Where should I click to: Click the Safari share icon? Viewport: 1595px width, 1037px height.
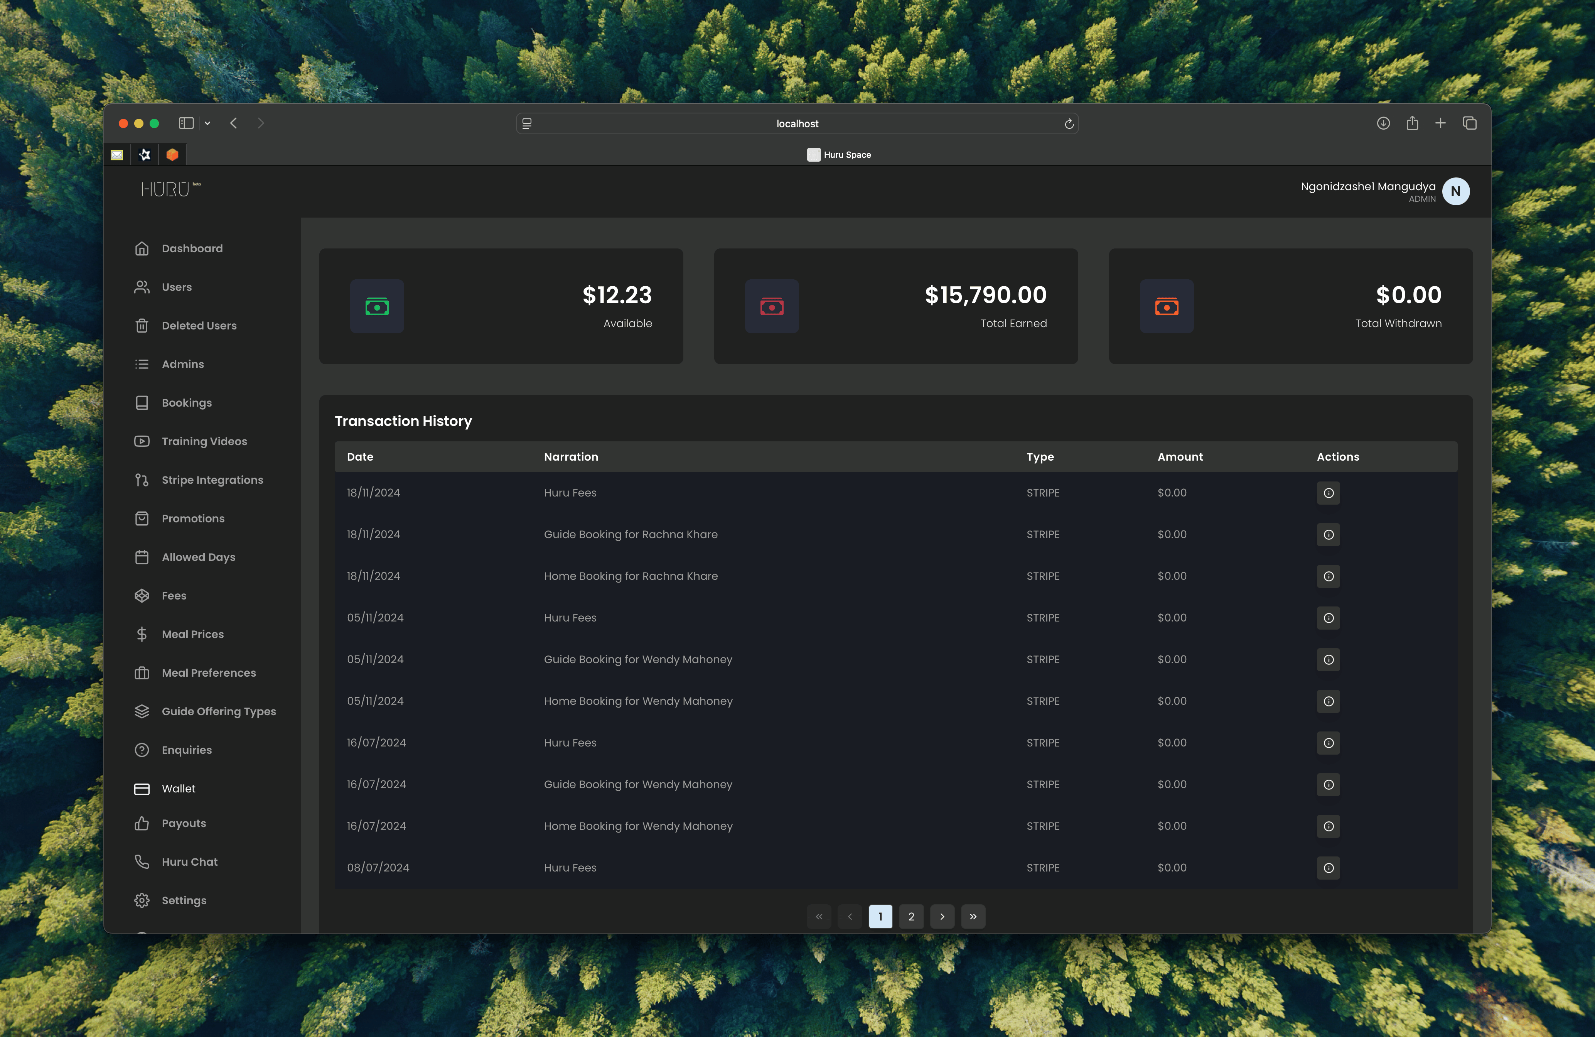[x=1413, y=123]
